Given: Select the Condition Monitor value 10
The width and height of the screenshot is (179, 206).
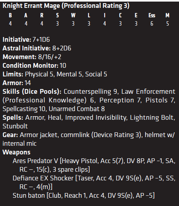Looking at the screenshot, I should (63, 65).
